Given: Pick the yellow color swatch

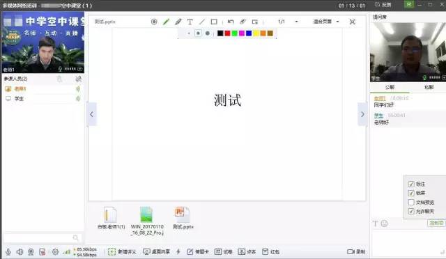Looking at the screenshot, I should (x=256, y=33).
